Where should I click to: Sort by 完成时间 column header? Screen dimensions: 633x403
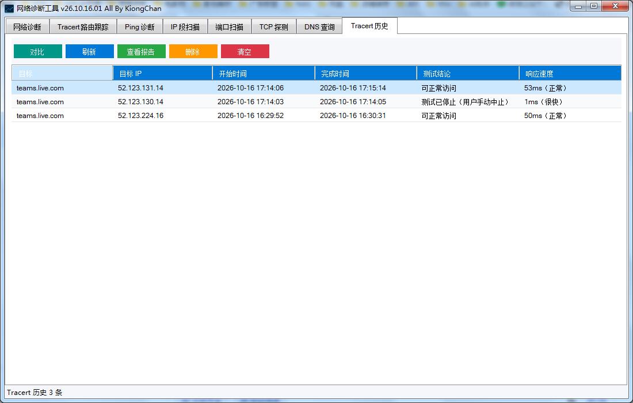pos(366,74)
